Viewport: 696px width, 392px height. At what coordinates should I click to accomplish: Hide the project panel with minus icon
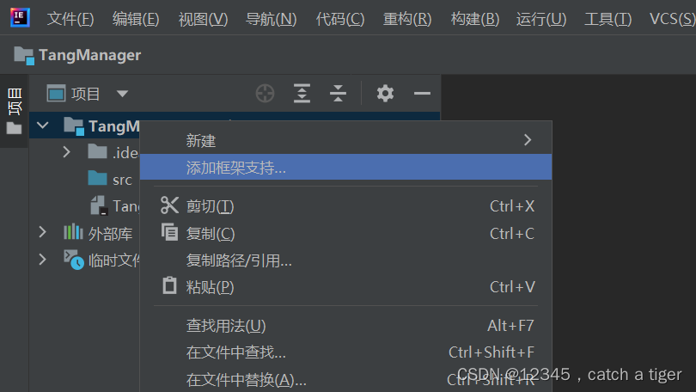tap(422, 94)
